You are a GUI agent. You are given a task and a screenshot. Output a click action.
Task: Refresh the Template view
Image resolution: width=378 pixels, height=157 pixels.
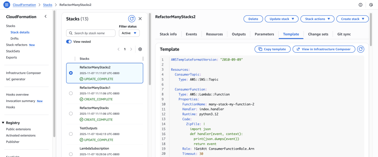(361, 49)
